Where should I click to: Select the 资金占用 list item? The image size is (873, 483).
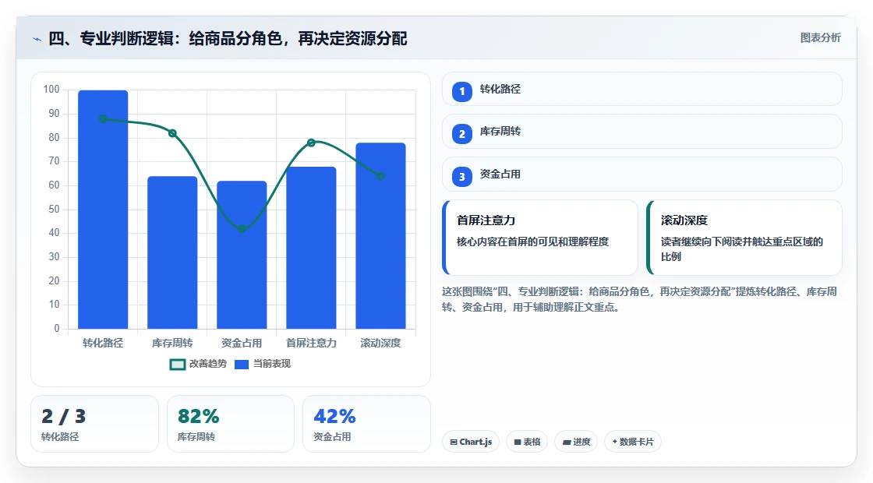pos(642,175)
